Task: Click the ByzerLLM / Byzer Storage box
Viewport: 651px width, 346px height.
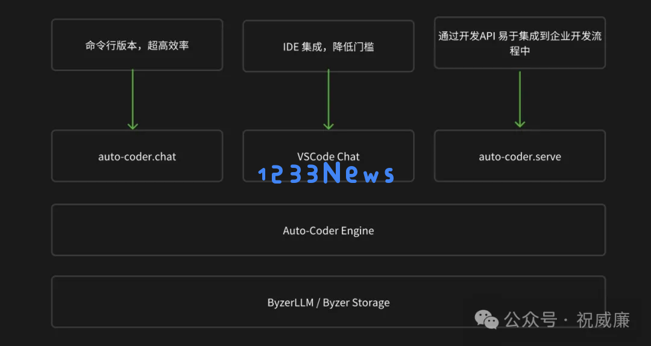Action: coord(329,301)
